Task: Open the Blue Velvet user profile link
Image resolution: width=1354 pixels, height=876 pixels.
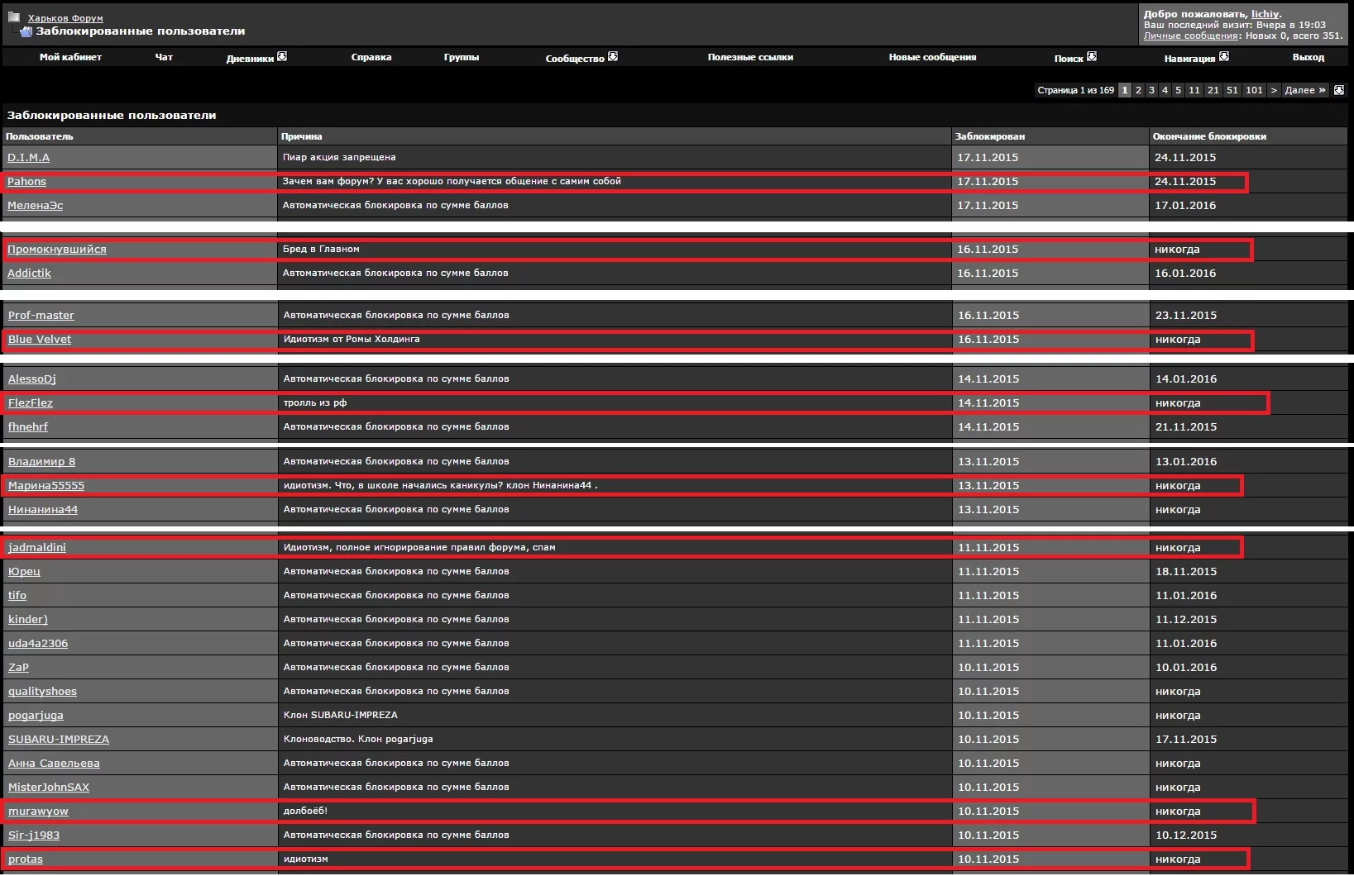Action: click(40, 339)
